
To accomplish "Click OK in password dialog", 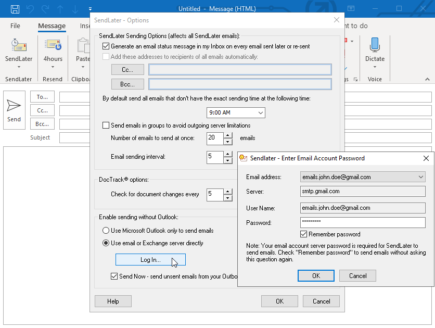I will pos(316,275).
